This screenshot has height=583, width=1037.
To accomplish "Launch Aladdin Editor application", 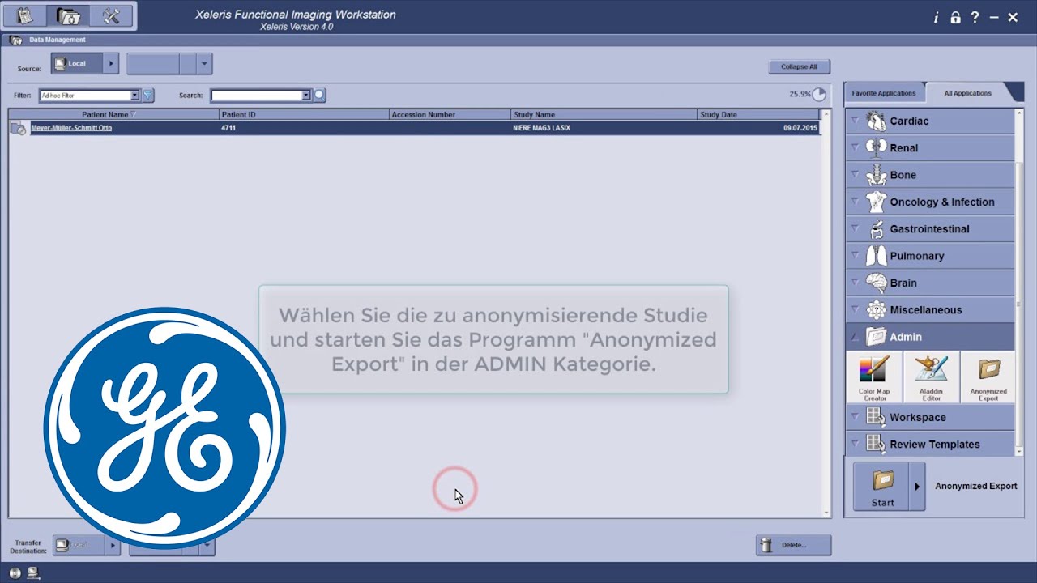I will [x=931, y=377].
